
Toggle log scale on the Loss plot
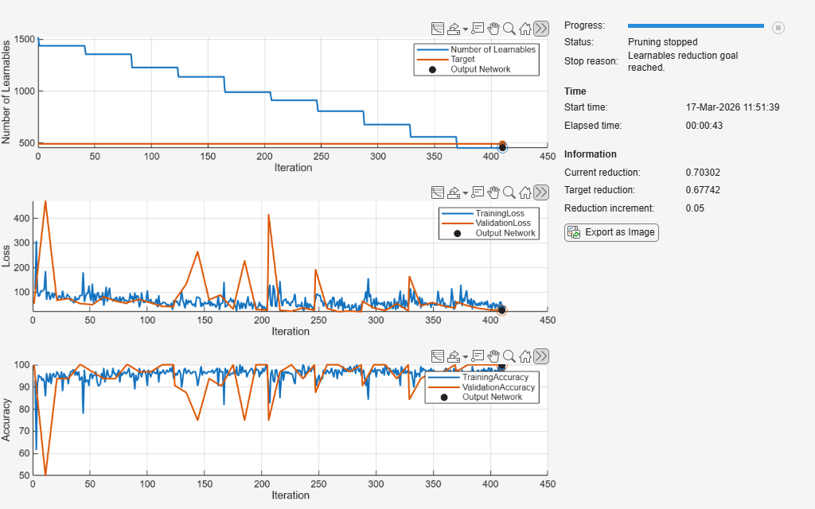click(x=438, y=192)
